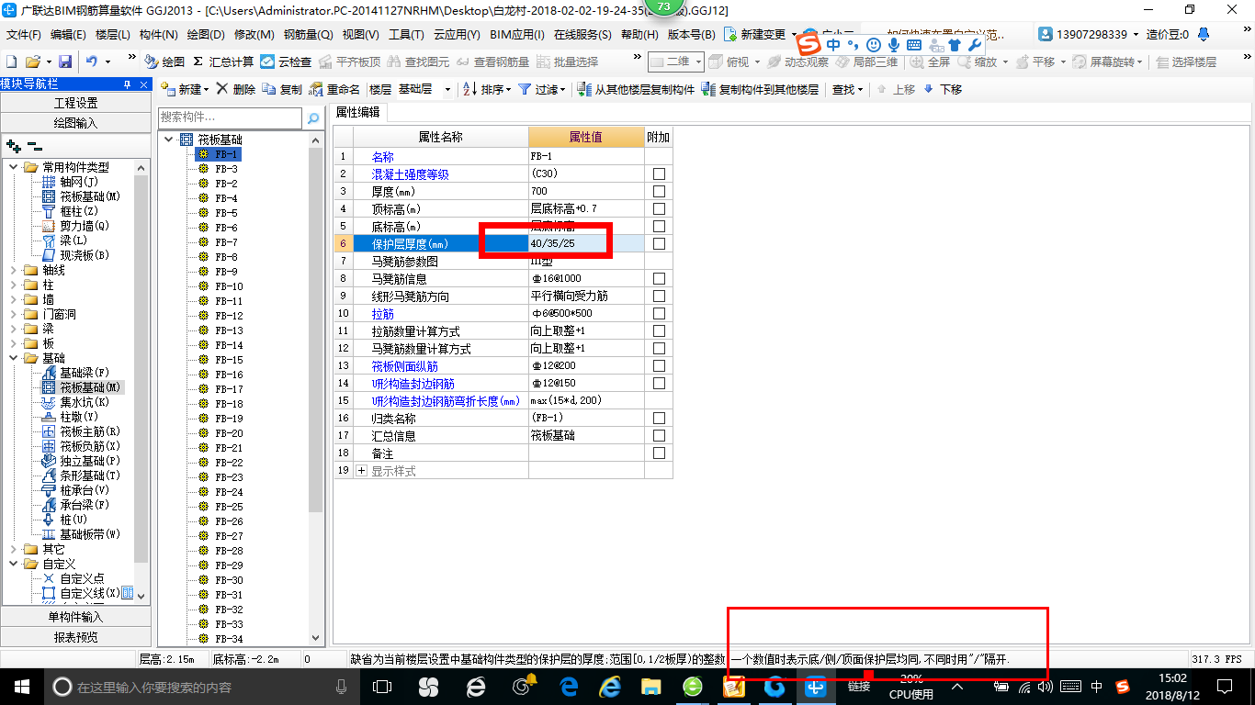Click the undo arrow icon
1255x705 pixels.
[92, 62]
